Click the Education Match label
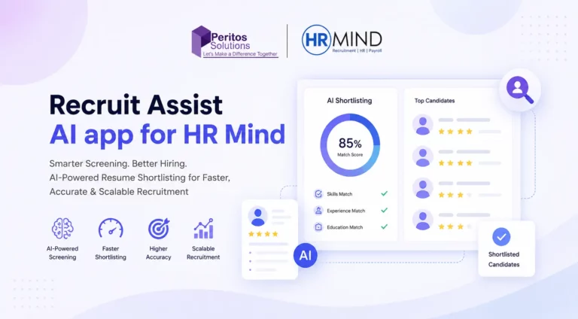This screenshot has width=578, height=319. [345, 227]
